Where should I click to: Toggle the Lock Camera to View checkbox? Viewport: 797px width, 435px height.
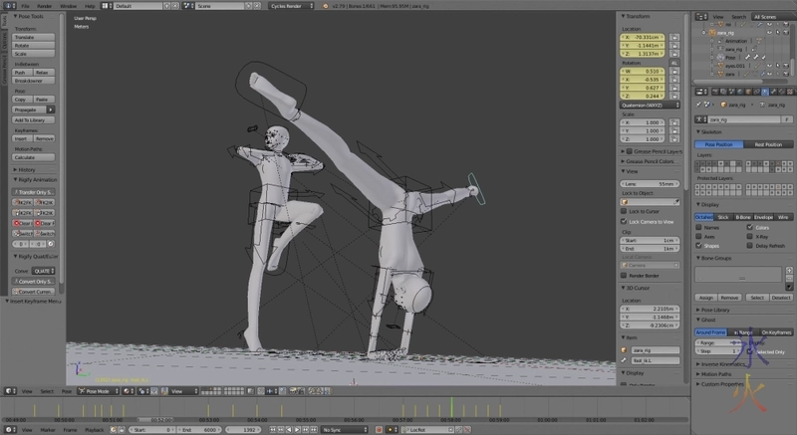pyautogui.click(x=624, y=221)
